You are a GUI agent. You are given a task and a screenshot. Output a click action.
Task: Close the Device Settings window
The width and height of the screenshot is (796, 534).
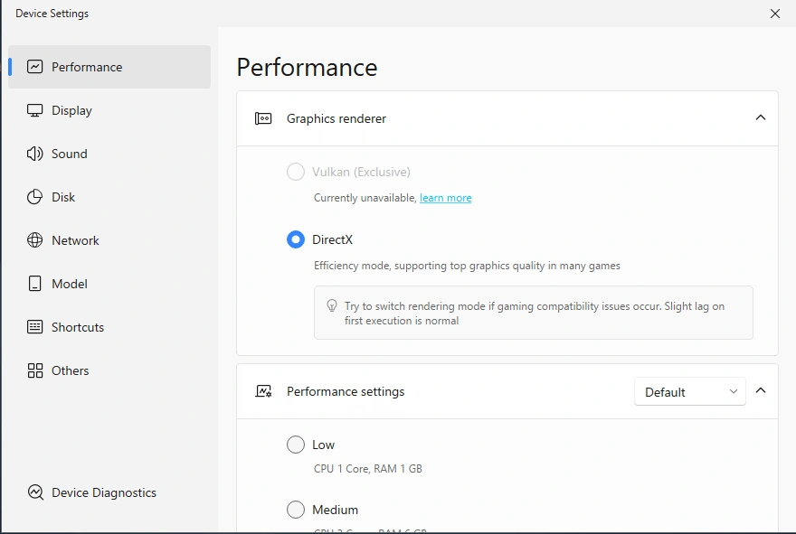pyautogui.click(x=774, y=14)
